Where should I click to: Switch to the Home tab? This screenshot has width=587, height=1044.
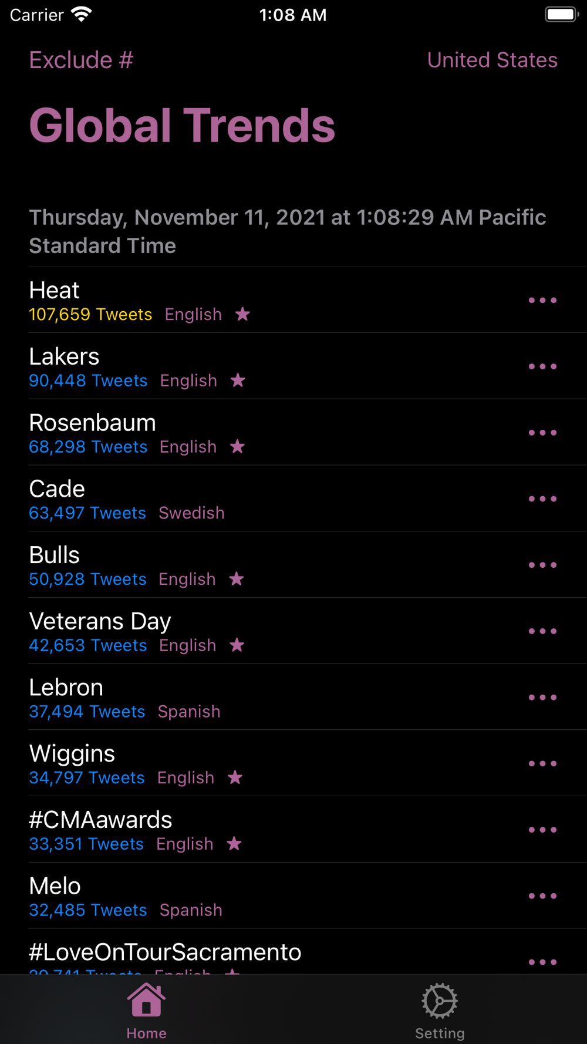click(146, 1011)
